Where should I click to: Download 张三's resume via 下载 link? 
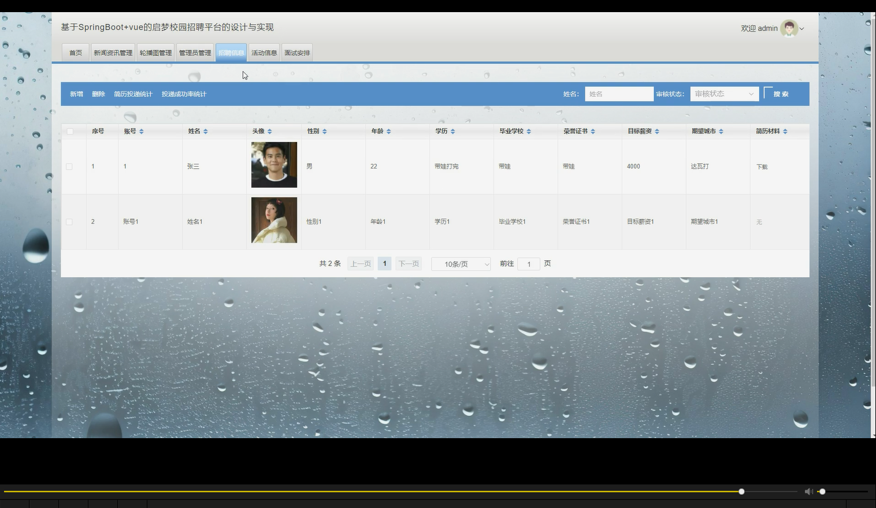click(762, 167)
